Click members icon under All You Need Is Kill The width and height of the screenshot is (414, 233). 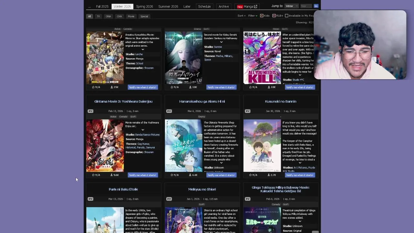269,87
